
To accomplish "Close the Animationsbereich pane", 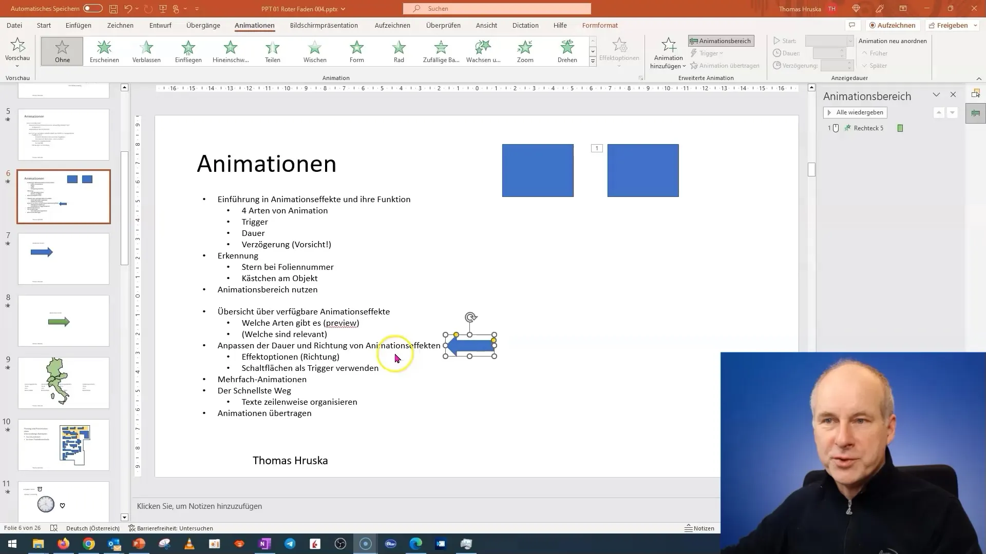I will tap(953, 95).
